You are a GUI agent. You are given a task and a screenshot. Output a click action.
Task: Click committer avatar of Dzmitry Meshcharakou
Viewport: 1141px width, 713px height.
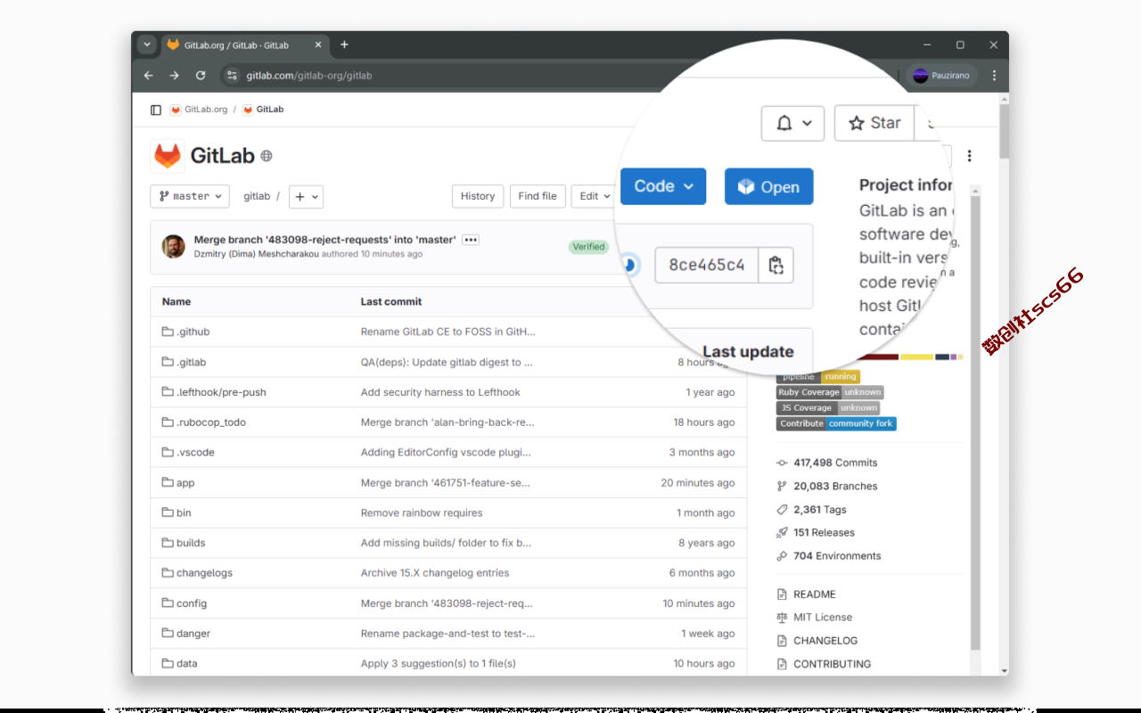(174, 247)
